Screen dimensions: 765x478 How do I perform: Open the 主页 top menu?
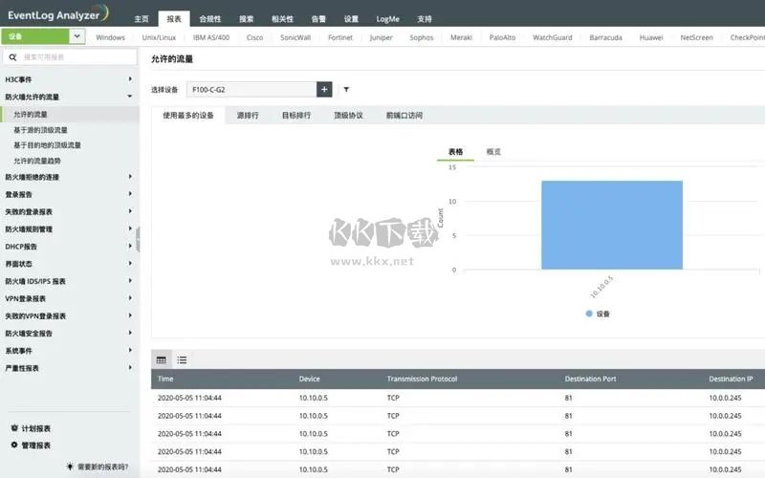click(x=142, y=19)
